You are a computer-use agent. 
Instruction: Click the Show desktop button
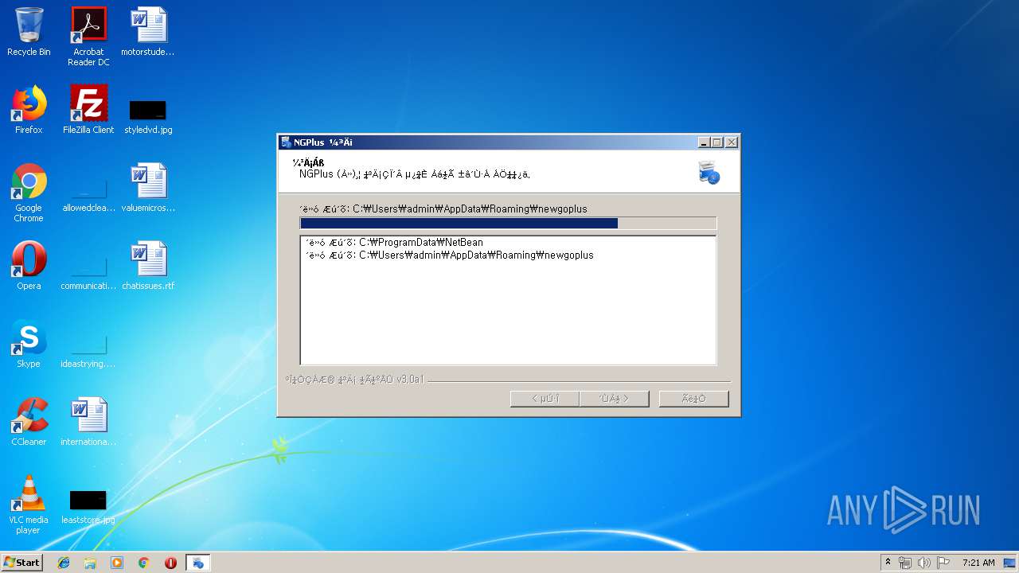[1010, 563]
